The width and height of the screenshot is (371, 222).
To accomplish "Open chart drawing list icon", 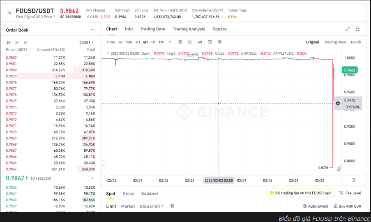I will 210,42.
